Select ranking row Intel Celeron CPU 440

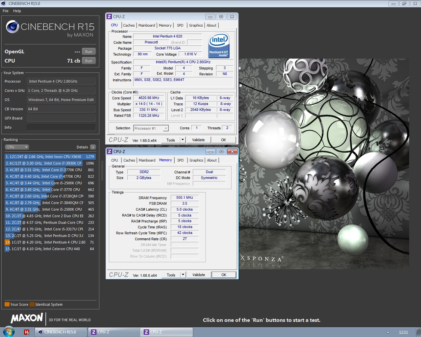pyautogui.click(x=50, y=249)
